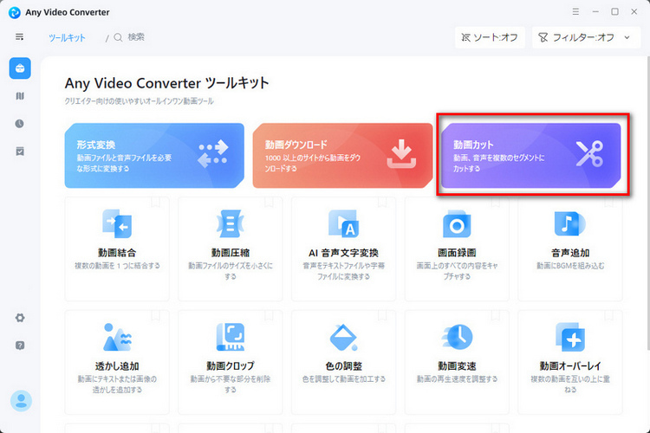Viewport: 650px width, 433px height.
Task: Click the search magnifier icon
Action: [118, 37]
